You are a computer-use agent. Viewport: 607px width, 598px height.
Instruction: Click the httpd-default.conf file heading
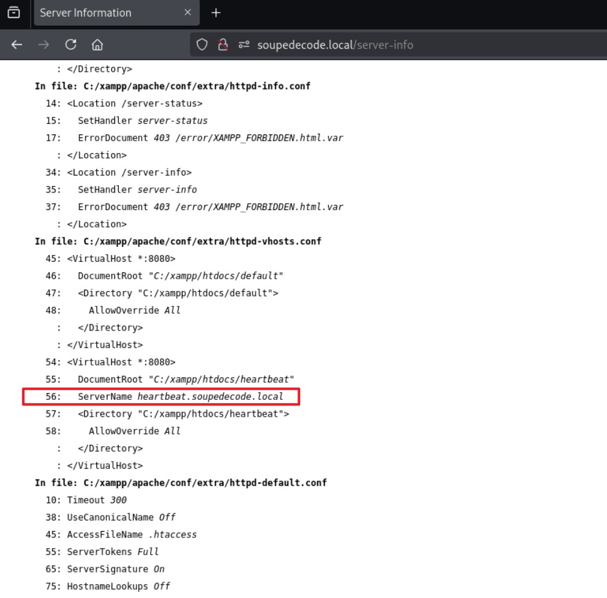pyautogui.click(x=181, y=483)
